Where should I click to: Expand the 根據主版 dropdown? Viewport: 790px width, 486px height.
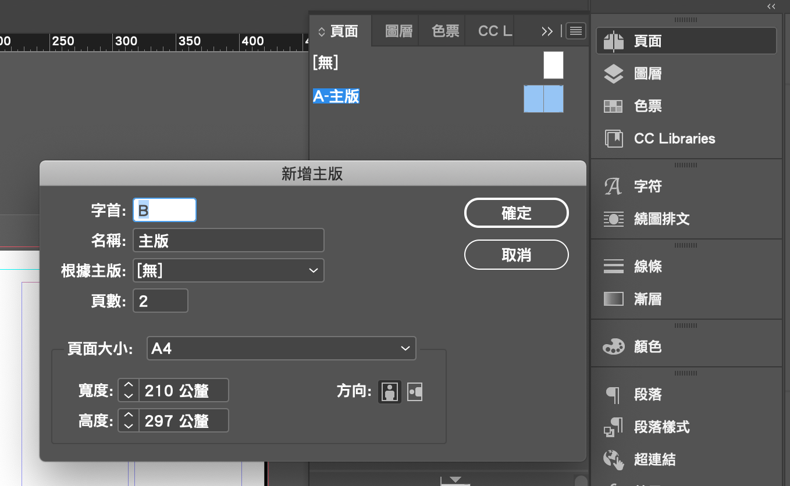pos(228,270)
